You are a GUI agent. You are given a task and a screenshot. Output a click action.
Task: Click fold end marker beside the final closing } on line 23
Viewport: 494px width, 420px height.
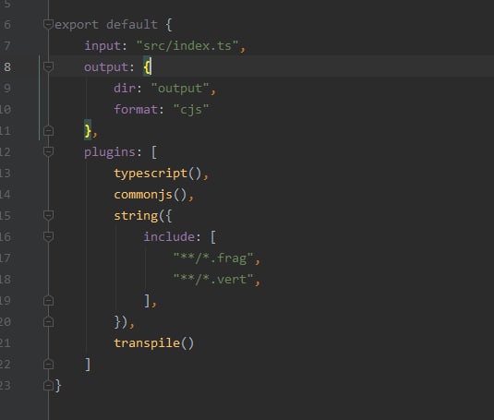[x=48, y=385]
